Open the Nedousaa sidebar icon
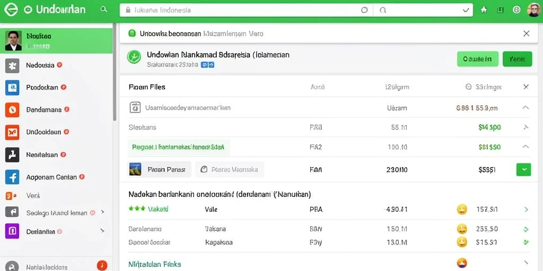543x271 pixels. point(12,66)
